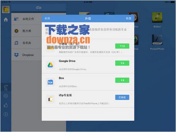Image resolution: width=176 pixels, height=132 pixels.
Task: Select the iZip专业版 title text
Action: [x=65, y=95]
